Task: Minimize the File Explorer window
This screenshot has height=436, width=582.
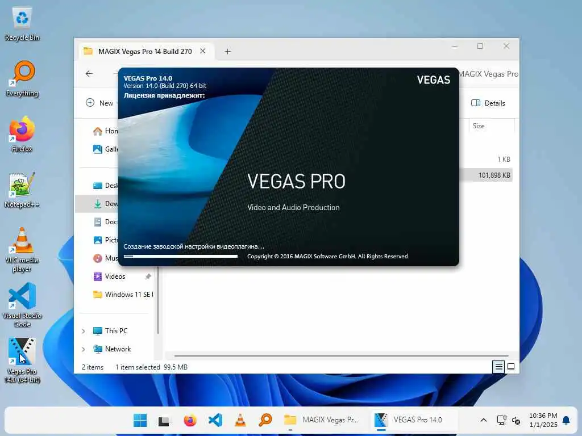Action: point(455,47)
